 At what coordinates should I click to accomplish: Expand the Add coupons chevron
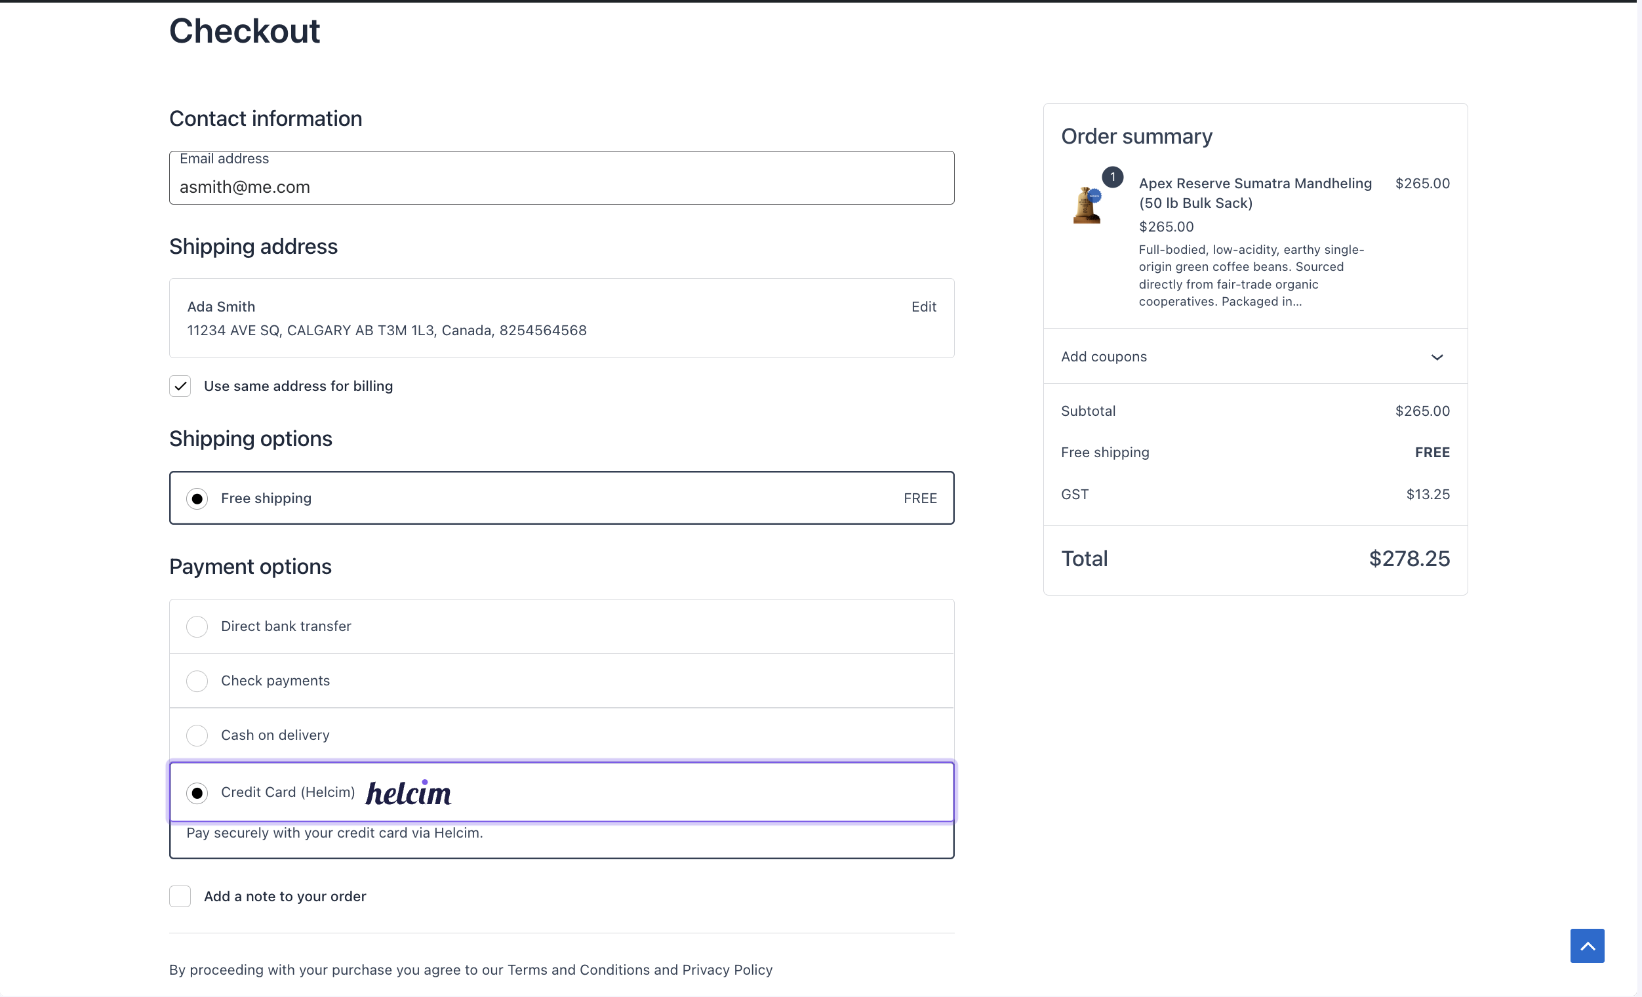pyautogui.click(x=1437, y=357)
